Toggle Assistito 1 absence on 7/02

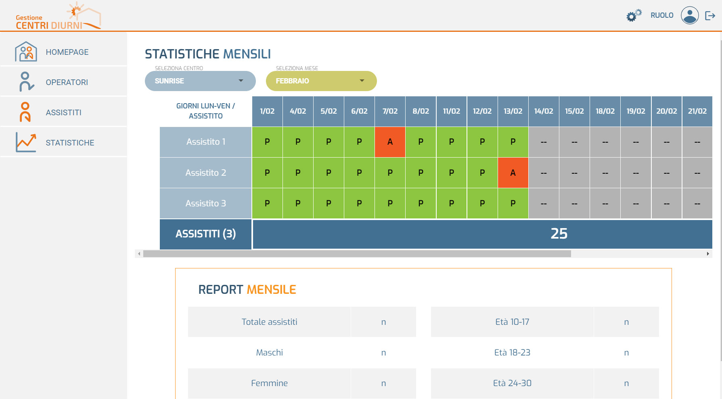click(390, 142)
